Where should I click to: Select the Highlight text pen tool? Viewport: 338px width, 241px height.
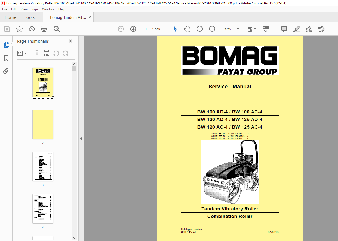296,29
